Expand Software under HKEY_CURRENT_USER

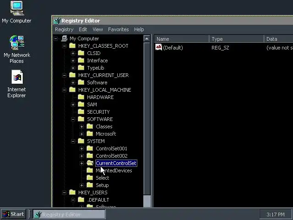pos(73,82)
